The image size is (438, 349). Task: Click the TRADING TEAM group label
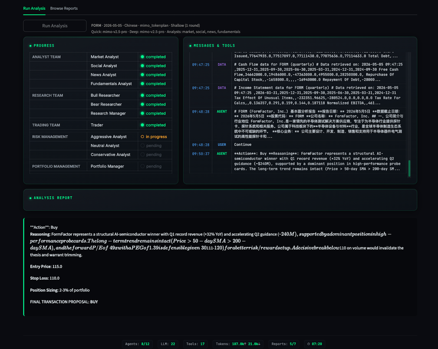pos(46,125)
